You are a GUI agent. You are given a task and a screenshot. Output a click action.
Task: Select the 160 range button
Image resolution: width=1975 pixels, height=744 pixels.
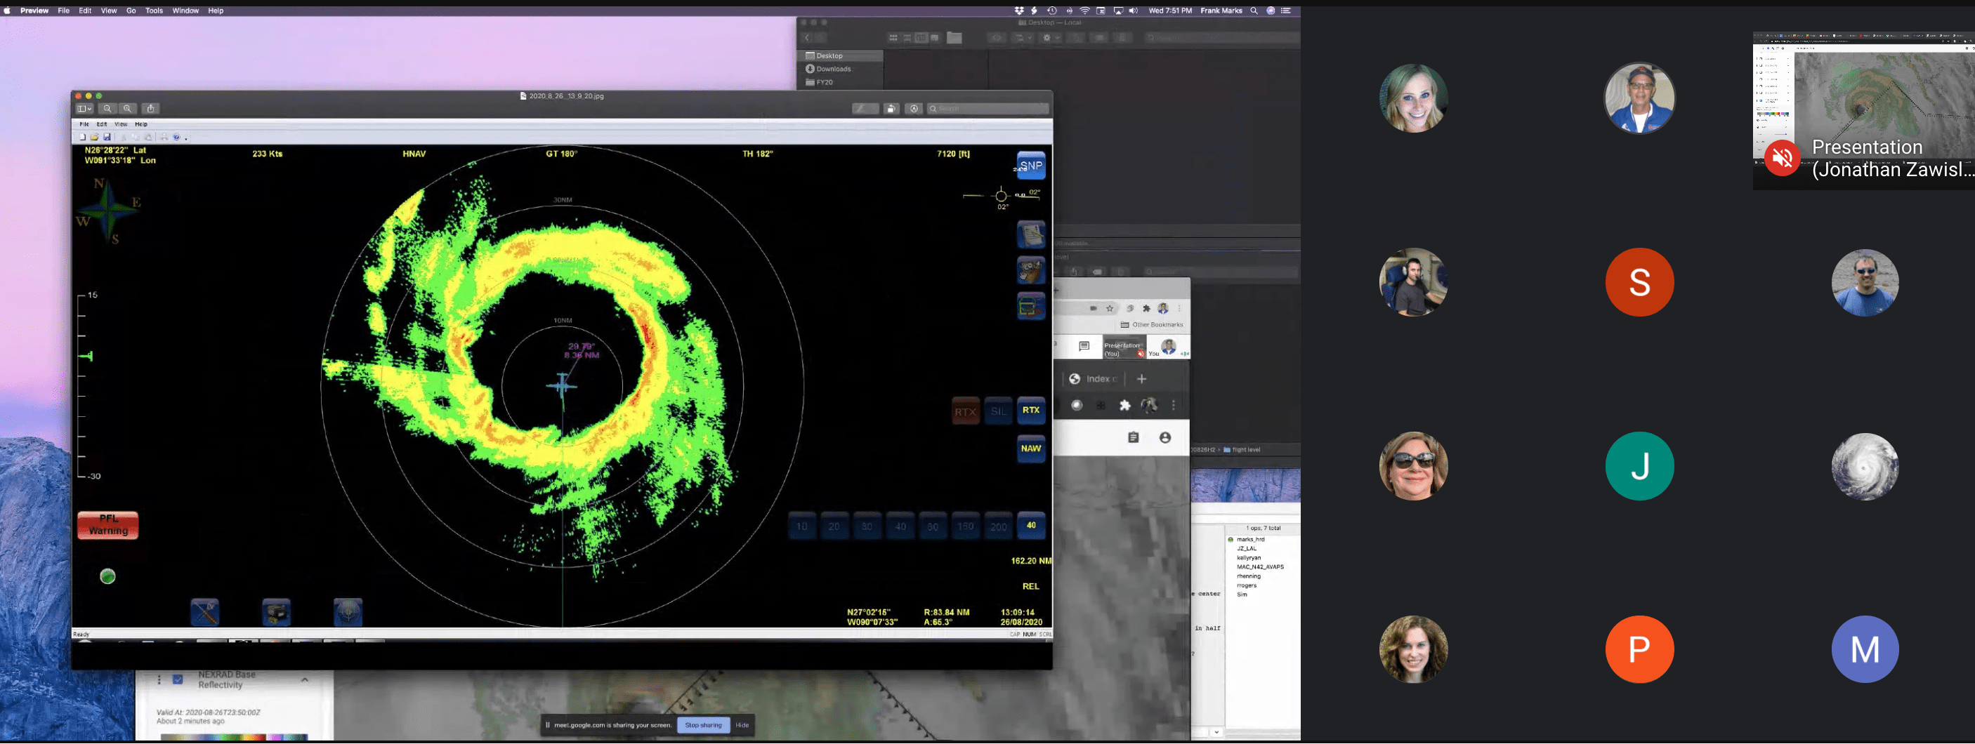tap(966, 526)
